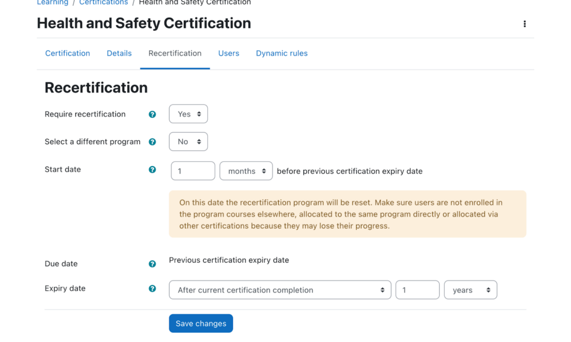Screen dimensions: 571x342
Task: Open the Dynamic rules tab
Action: click(x=282, y=53)
